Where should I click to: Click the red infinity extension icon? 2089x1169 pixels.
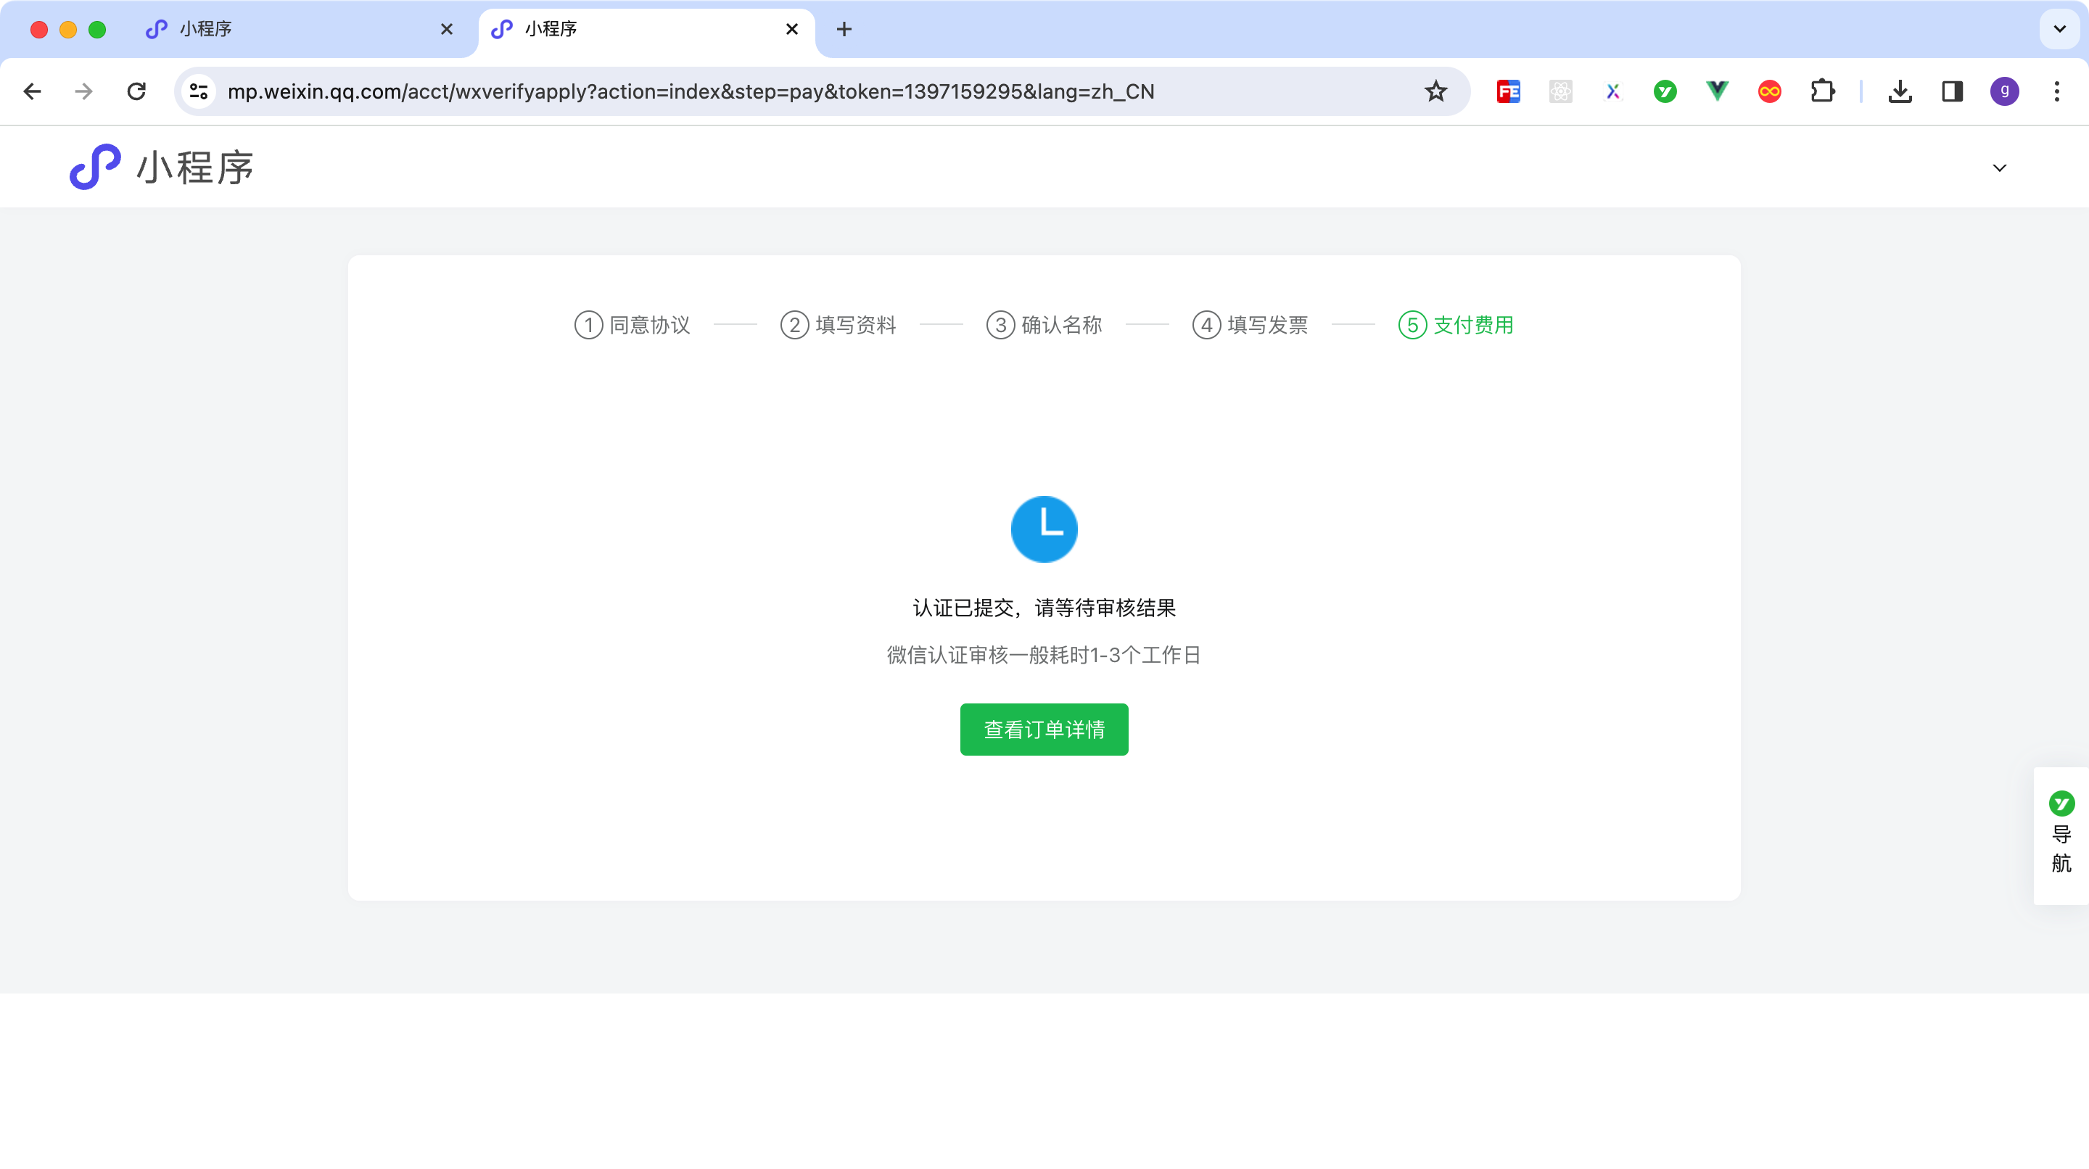1770,91
